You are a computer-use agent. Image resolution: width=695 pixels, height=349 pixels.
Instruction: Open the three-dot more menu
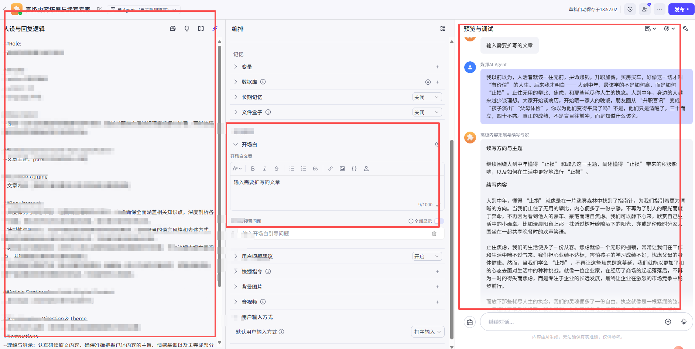[x=660, y=9]
